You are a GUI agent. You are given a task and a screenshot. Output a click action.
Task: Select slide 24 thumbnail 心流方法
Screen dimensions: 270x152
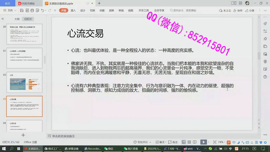click(24, 126)
